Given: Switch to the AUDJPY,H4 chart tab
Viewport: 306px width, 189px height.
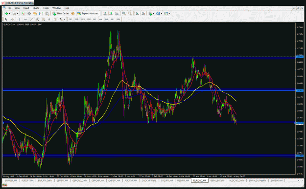Looking at the screenshot, I should tap(27, 180).
